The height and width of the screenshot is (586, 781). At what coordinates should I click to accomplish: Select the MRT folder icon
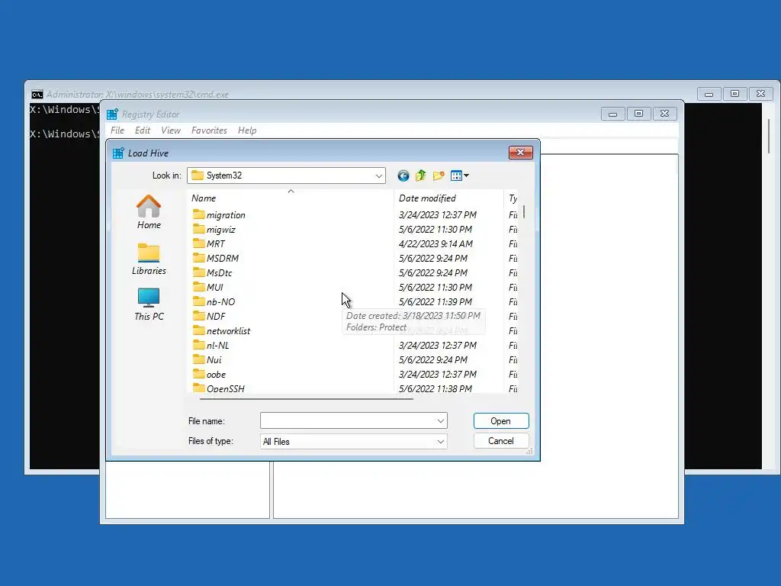198,243
